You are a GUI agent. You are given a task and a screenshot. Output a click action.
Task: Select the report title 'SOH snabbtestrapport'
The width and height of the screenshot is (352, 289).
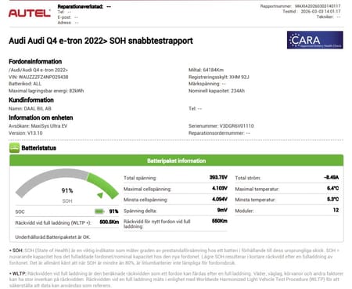pyautogui.click(x=151, y=41)
